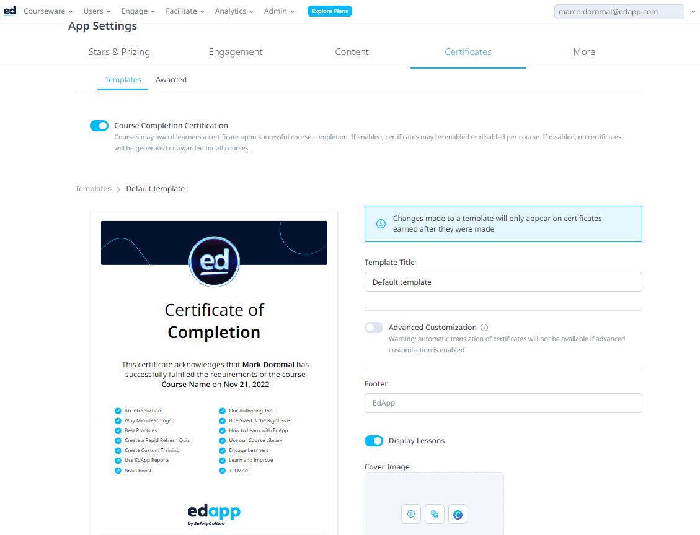Turn off the Display Lessons toggle

[374, 441]
